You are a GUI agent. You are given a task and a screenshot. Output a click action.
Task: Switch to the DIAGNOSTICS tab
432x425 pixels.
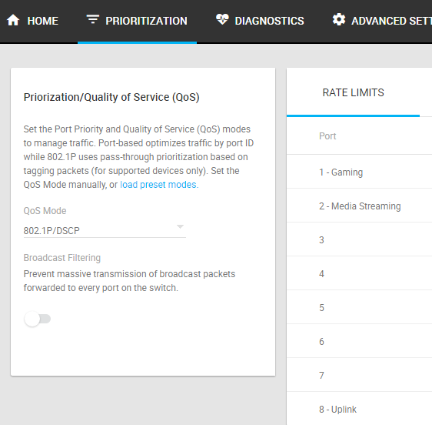point(269,21)
